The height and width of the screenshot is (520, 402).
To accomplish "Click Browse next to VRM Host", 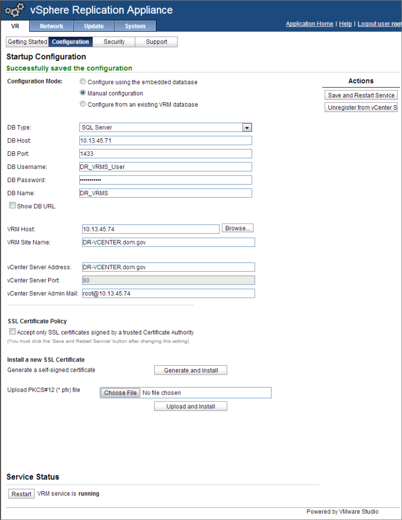I will pyautogui.click(x=238, y=228).
